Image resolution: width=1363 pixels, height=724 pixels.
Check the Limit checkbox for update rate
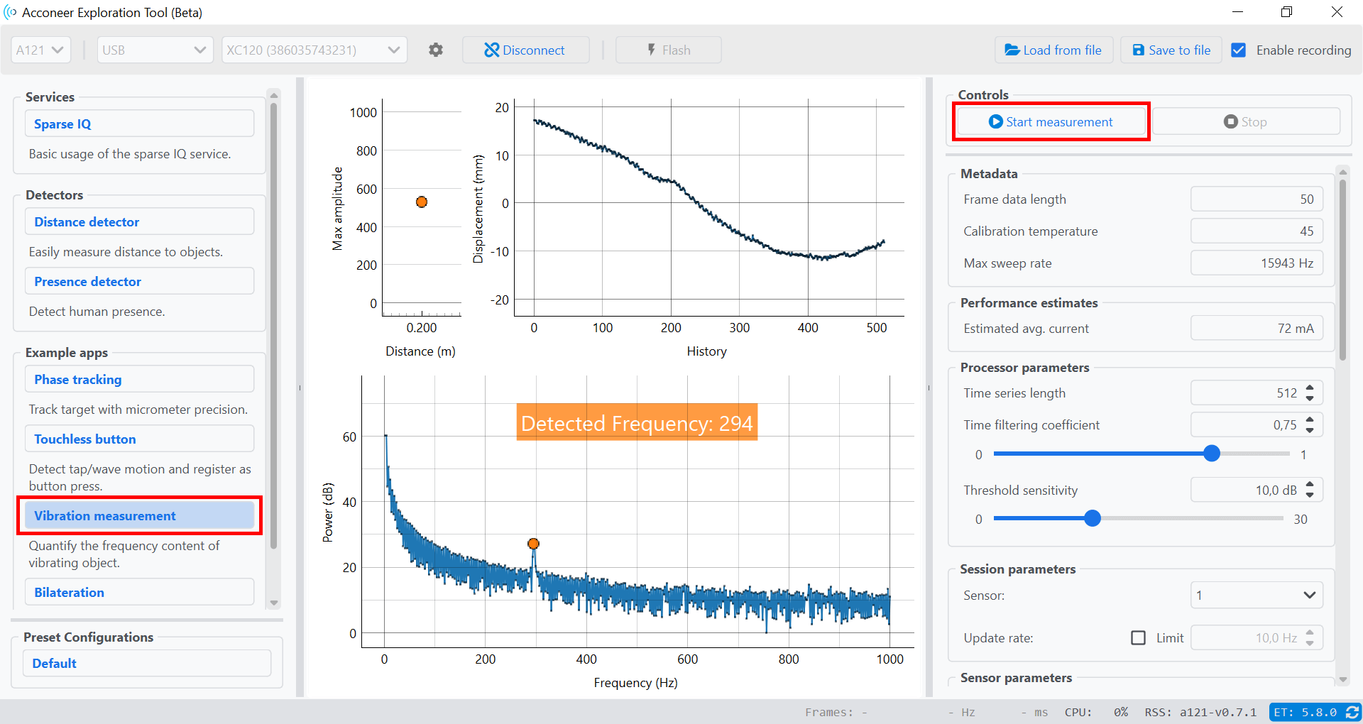pyautogui.click(x=1139, y=637)
